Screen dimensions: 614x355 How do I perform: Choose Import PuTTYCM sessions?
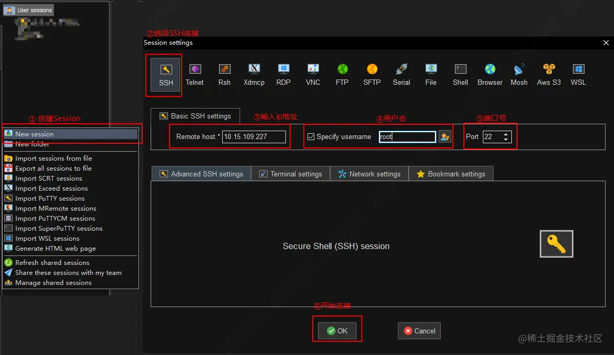tap(71, 218)
